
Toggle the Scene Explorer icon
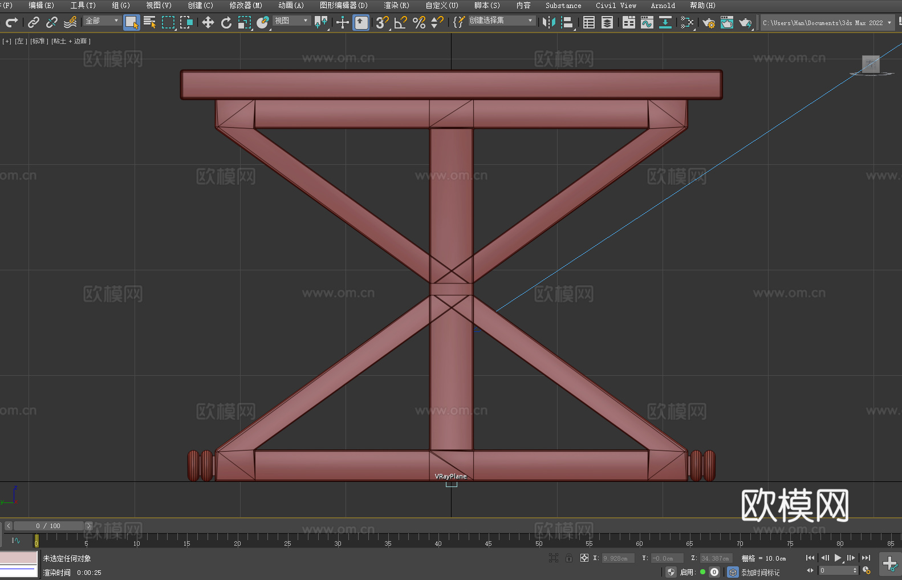pos(589,22)
